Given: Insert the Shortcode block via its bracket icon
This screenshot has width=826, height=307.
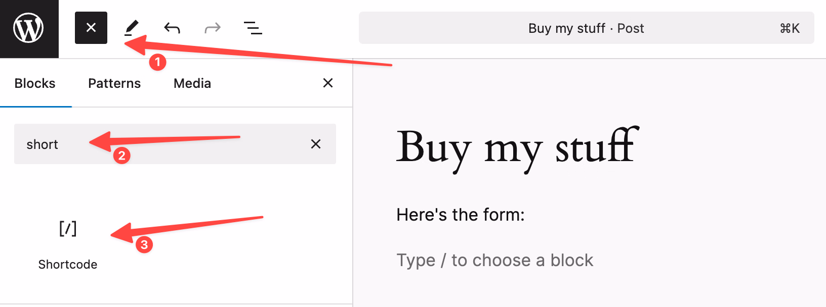Looking at the screenshot, I should [x=68, y=229].
